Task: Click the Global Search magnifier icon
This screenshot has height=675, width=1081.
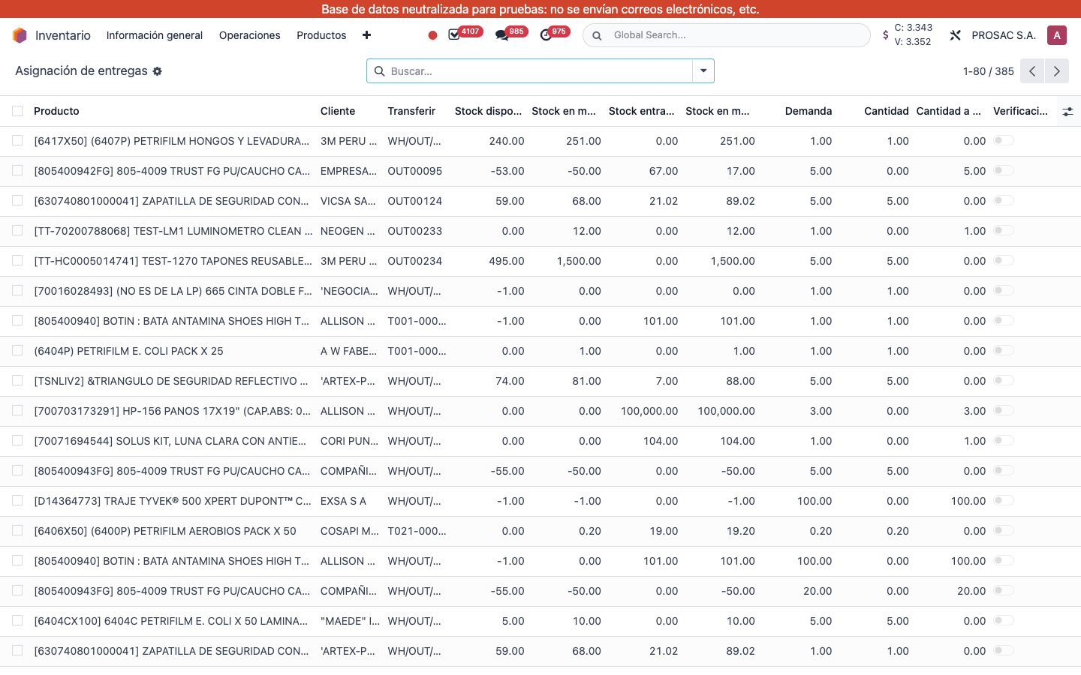Action: coord(597,35)
